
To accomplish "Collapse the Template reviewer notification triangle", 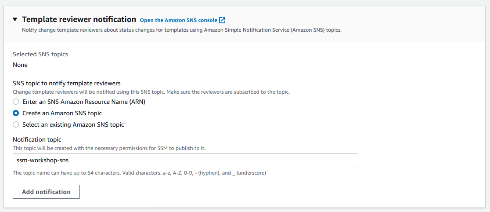I will 15,19.
